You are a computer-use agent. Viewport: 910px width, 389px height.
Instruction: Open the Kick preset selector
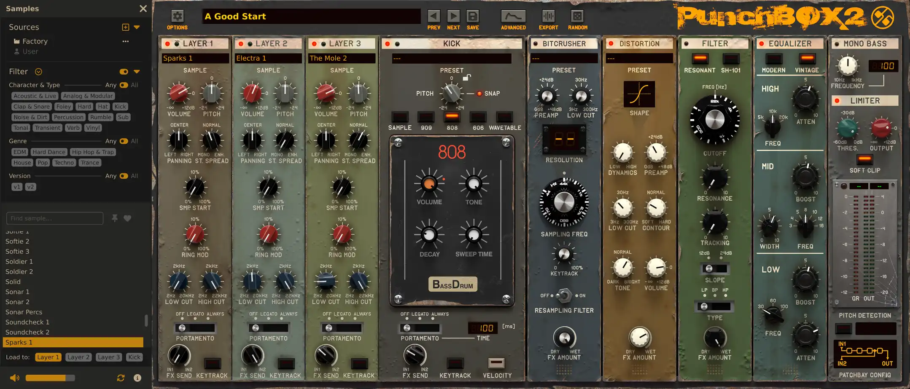[x=452, y=58]
